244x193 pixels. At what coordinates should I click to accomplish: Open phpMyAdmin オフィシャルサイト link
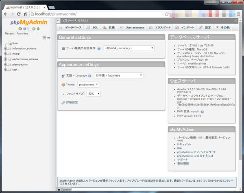[196, 152]
